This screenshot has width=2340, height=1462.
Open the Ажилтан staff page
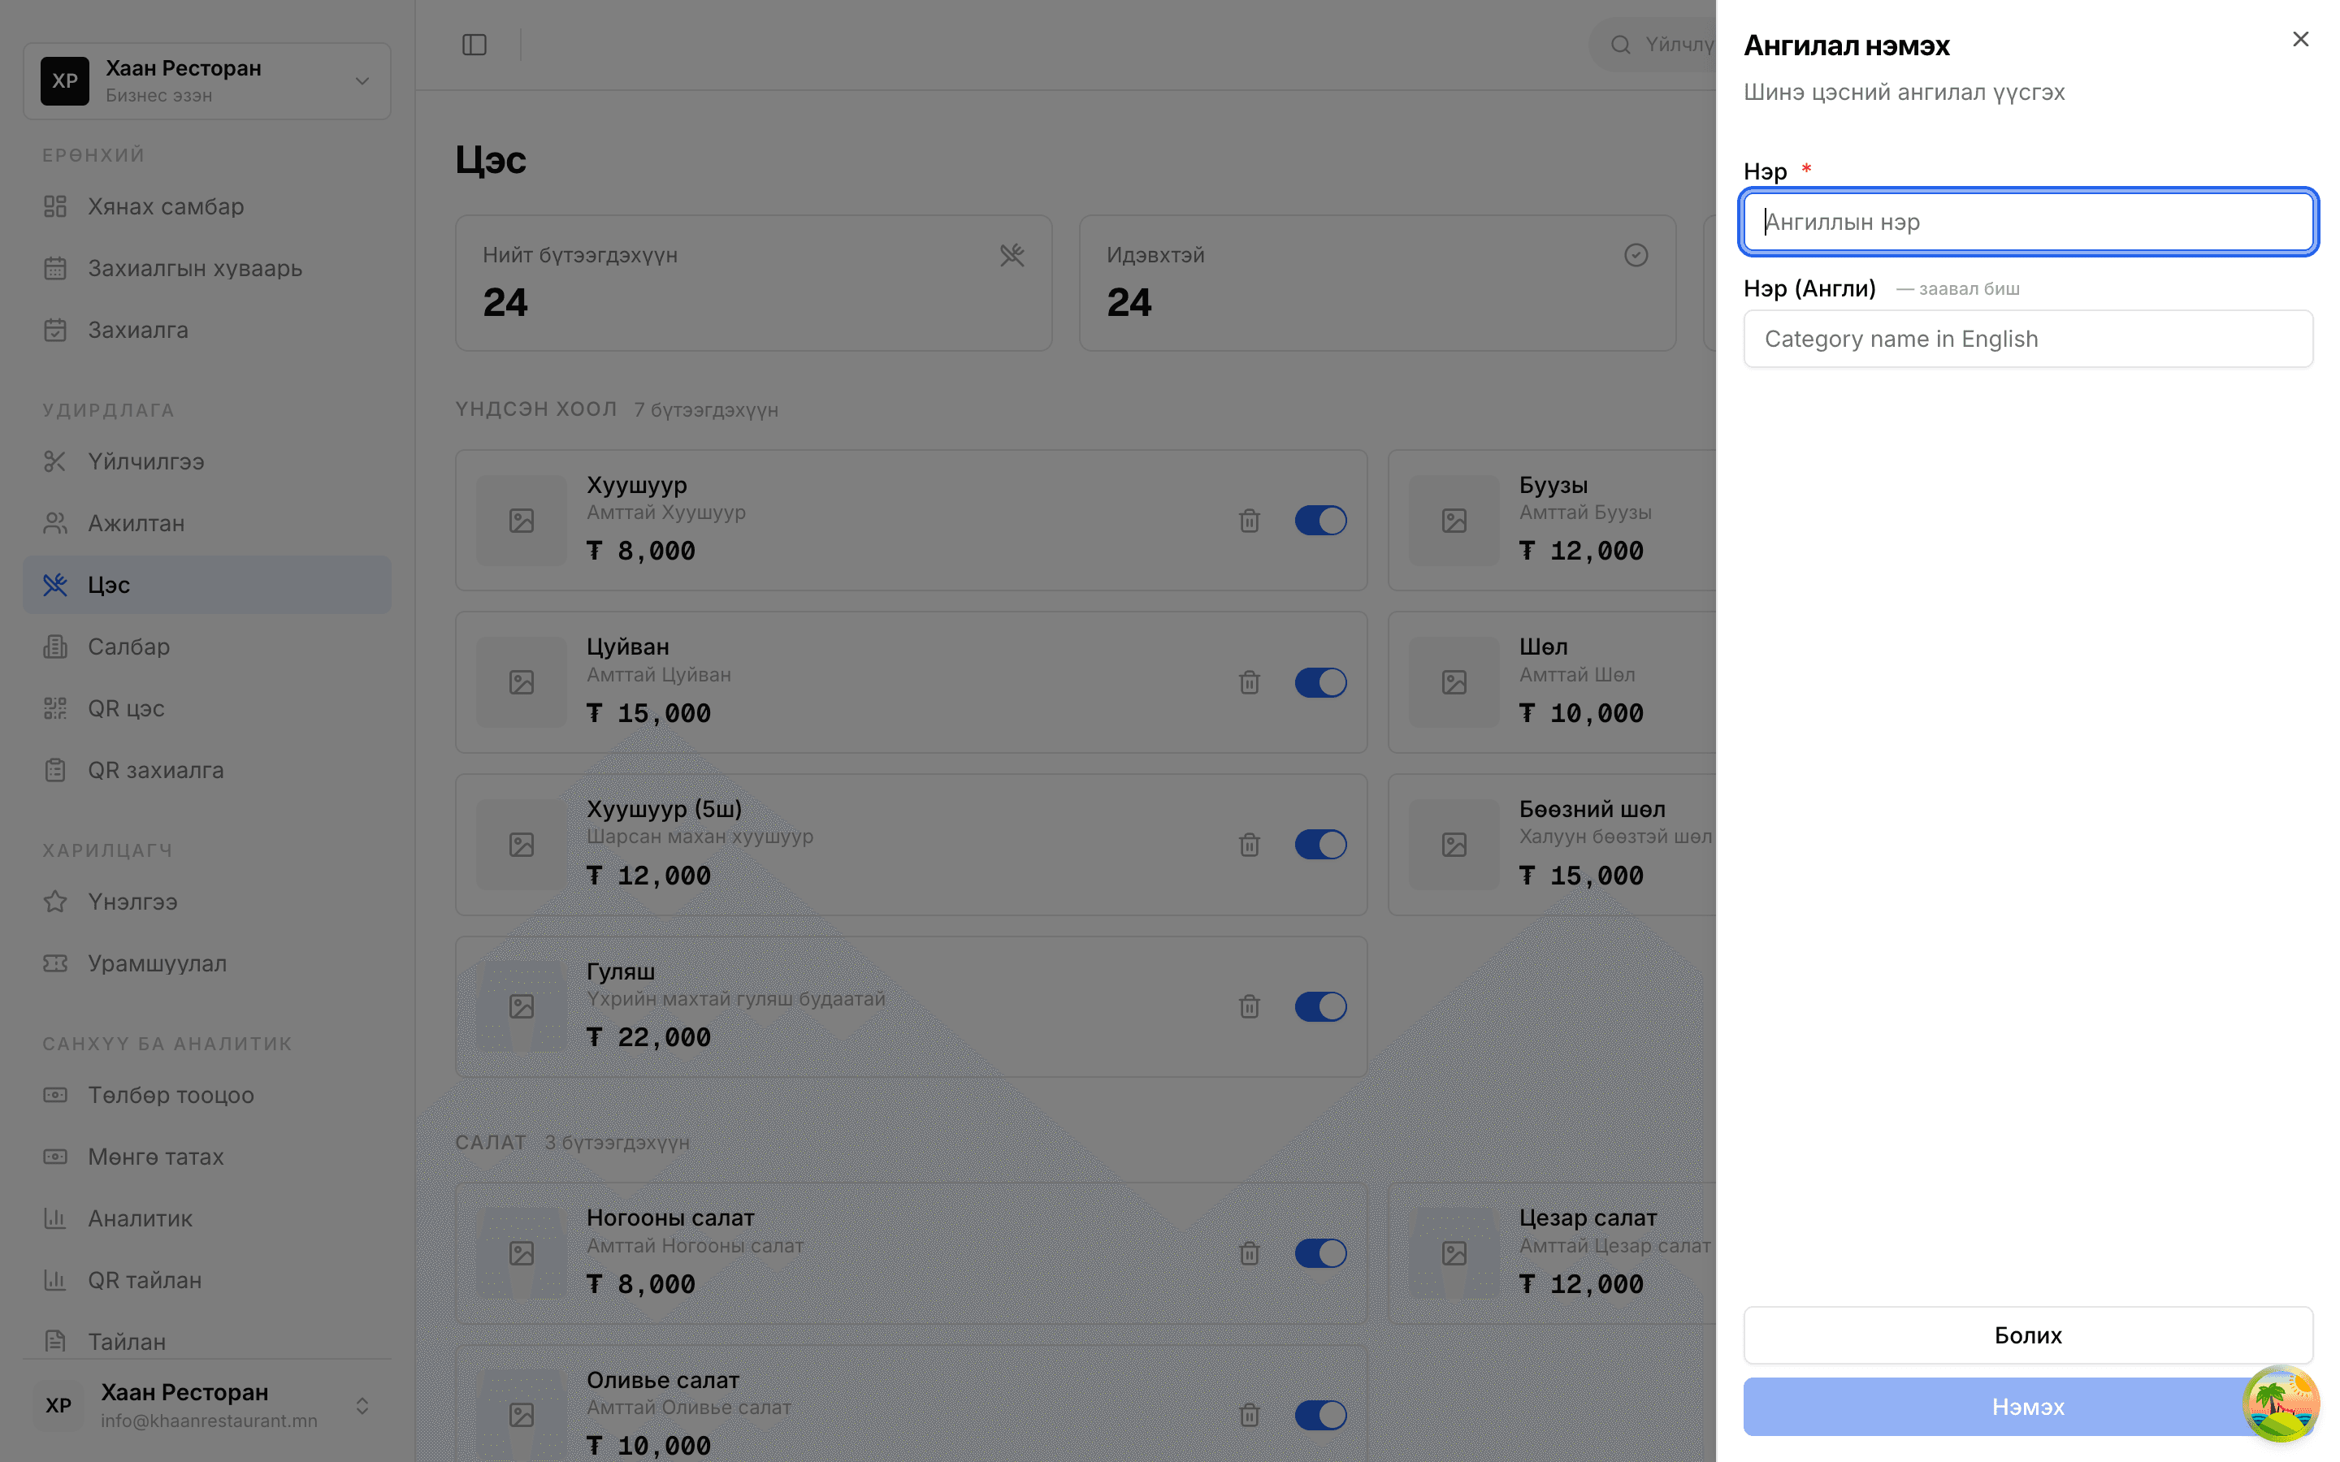coord(207,523)
